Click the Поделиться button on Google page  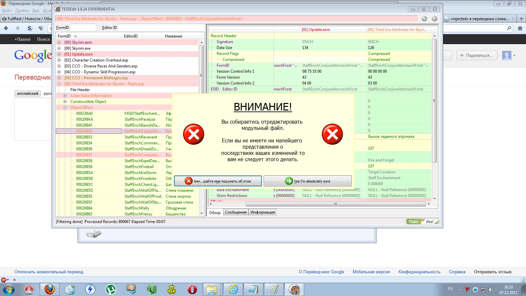click(x=477, y=55)
